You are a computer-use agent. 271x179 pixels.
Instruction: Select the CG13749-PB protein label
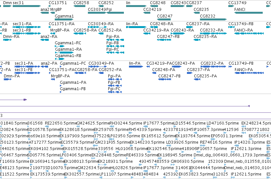[x=241, y=63]
